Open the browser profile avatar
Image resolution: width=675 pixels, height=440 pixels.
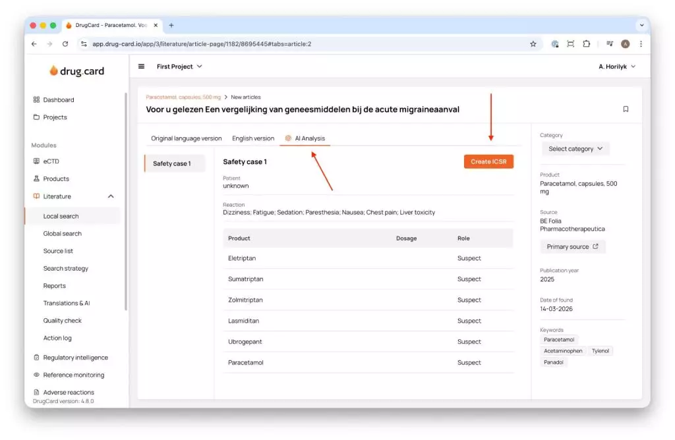point(626,44)
